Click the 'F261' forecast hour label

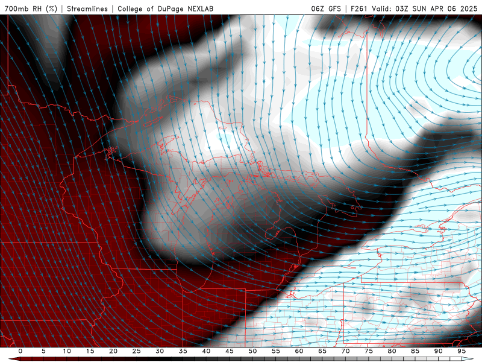point(359,8)
